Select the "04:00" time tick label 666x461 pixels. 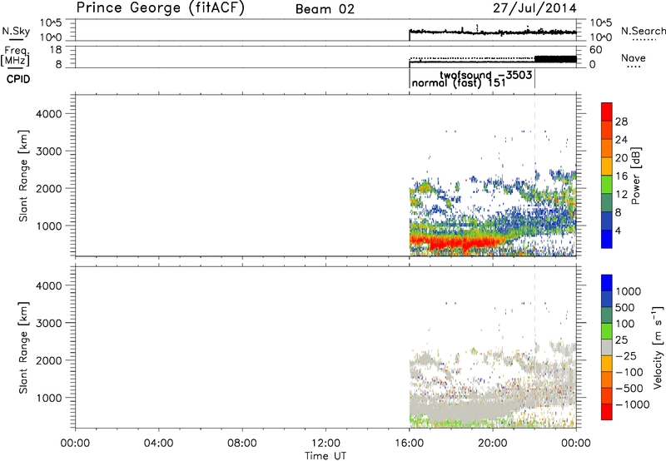[x=158, y=444]
